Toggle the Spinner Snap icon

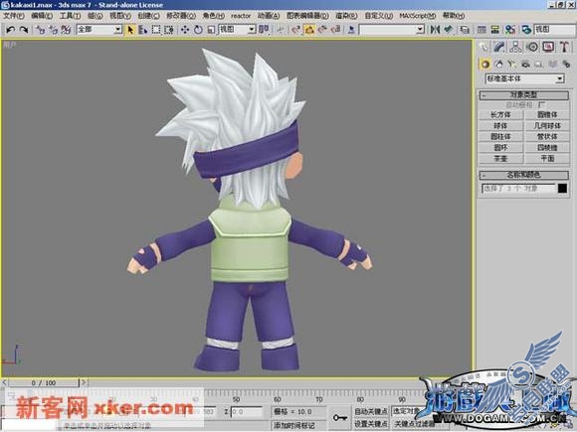pyautogui.click(x=335, y=30)
